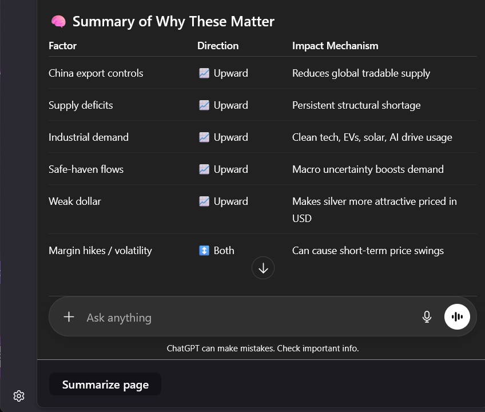Viewport: 485px width, 412px height.
Task: Click the 'Margin hikes / volatility' cell
Action: point(100,251)
